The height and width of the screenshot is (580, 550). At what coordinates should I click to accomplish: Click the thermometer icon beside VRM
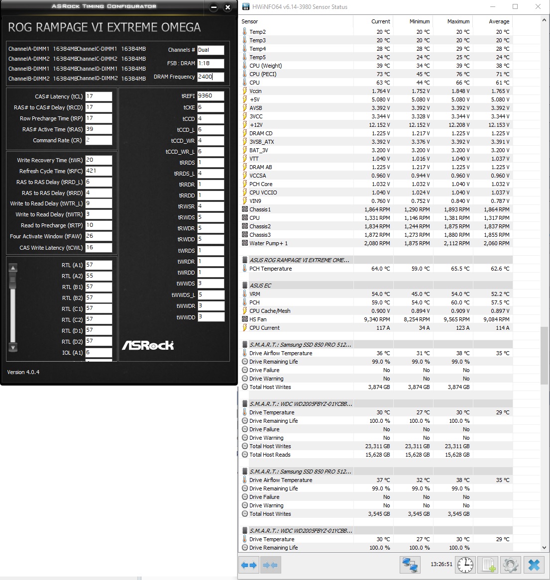(245, 293)
